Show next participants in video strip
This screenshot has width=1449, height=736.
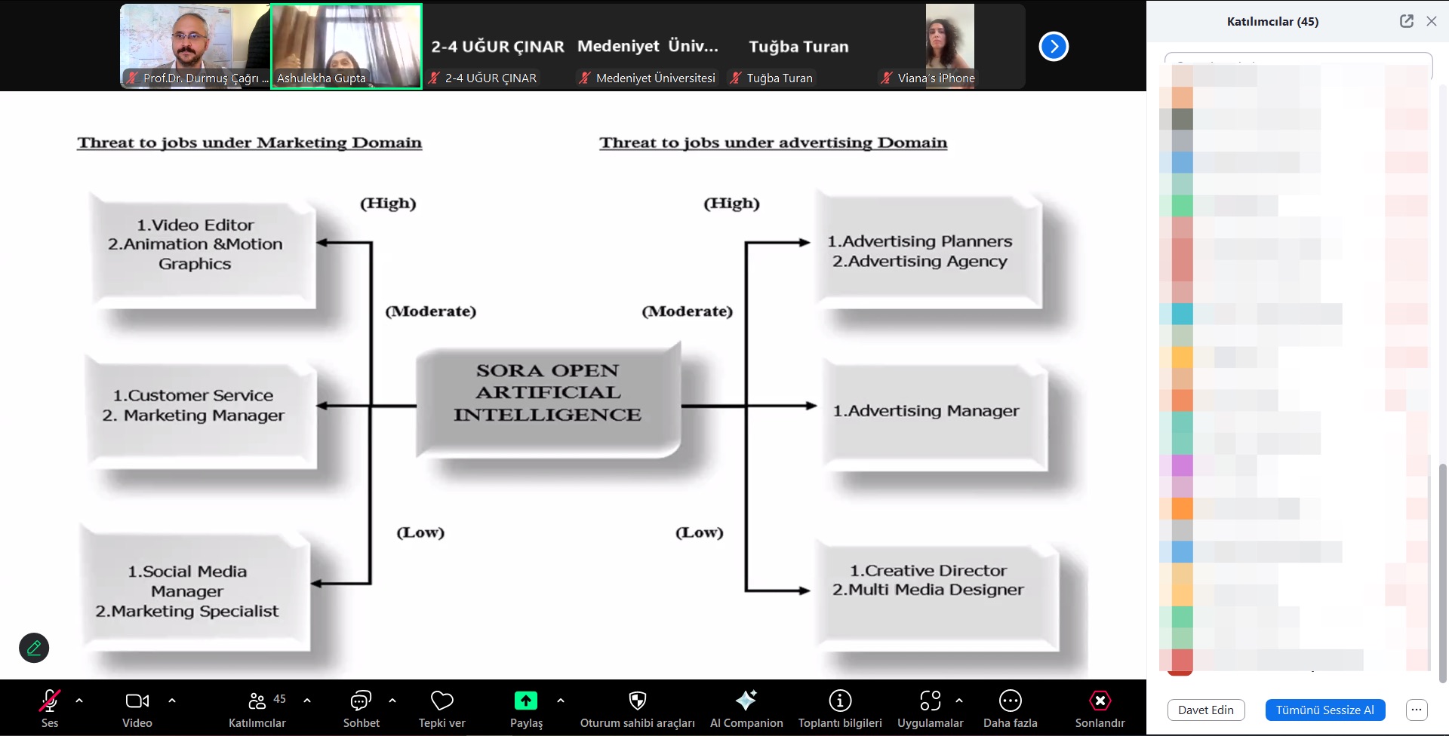[x=1054, y=47]
